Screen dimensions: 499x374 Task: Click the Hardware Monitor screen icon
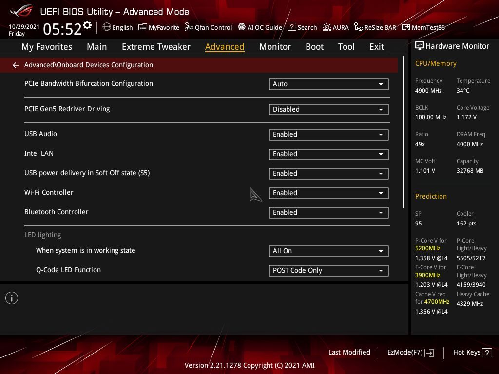click(420, 46)
